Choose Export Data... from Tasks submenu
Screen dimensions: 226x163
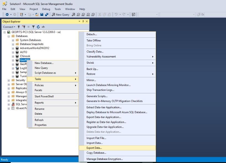pyautogui.click(x=117, y=148)
